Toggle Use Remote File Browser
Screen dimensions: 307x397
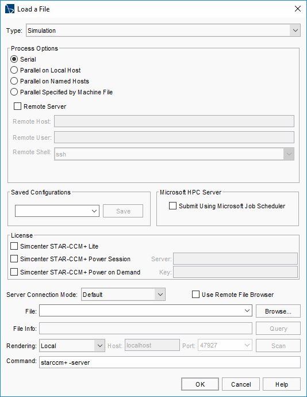[x=195, y=295]
